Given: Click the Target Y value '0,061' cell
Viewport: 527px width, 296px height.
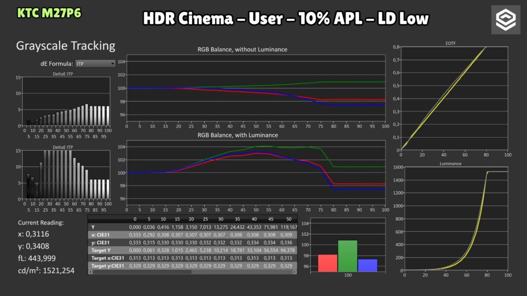Looking at the screenshot, I should [x=149, y=250].
